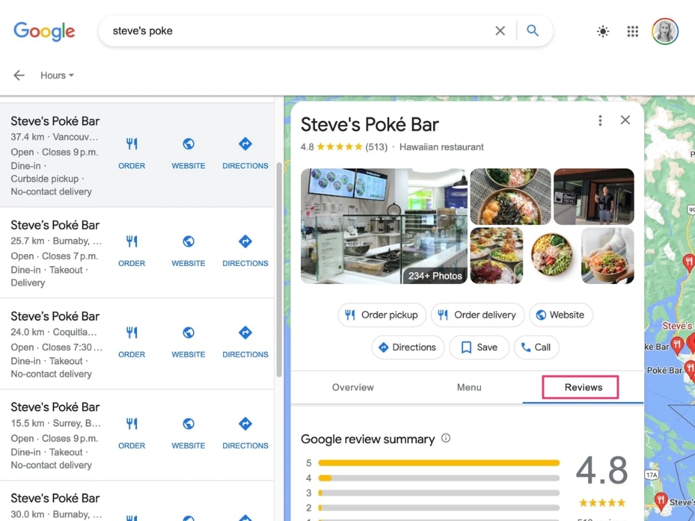695x521 pixels.
Task: Open the Google apps grid
Action: click(632, 31)
